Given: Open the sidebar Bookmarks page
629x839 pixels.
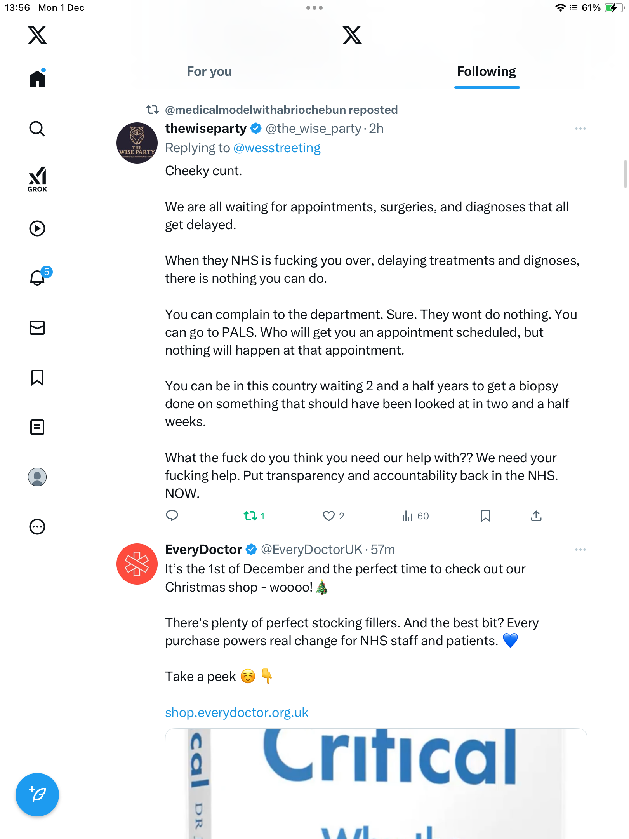Looking at the screenshot, I should point(37,378).
